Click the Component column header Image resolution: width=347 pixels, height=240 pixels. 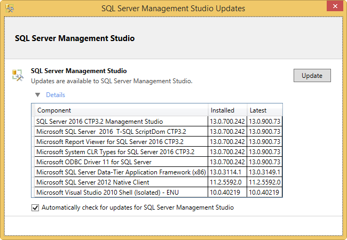point(54,110)
